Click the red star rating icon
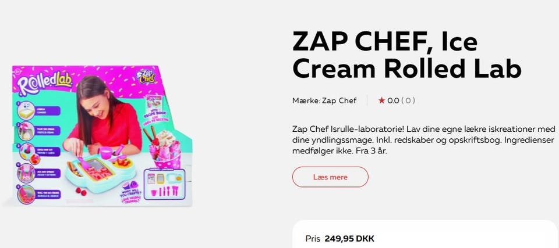559x248 pixels. 381,100
